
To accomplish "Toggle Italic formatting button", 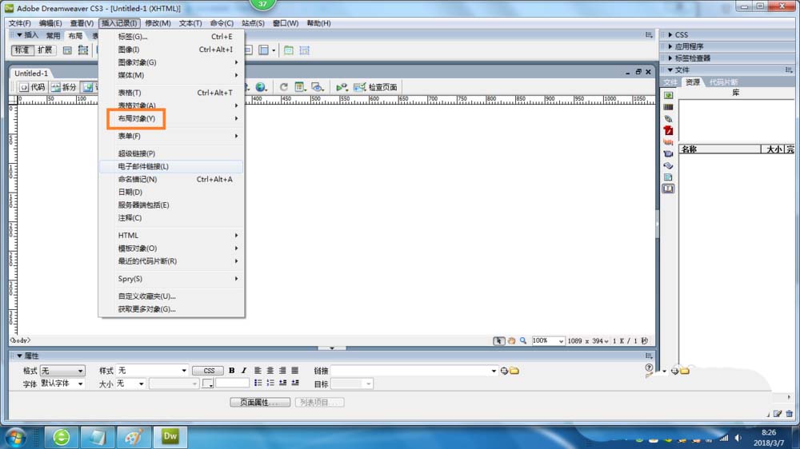I will click(244, 371).
